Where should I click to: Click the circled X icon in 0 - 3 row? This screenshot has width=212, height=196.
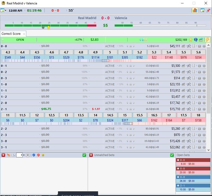tap(204, 78)
